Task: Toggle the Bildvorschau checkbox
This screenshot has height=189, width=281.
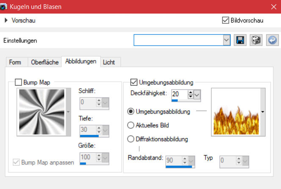Action: 225,20
